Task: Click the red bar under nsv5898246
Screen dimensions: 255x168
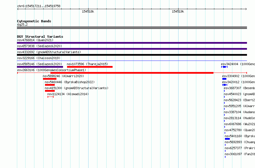Action: 50,79
